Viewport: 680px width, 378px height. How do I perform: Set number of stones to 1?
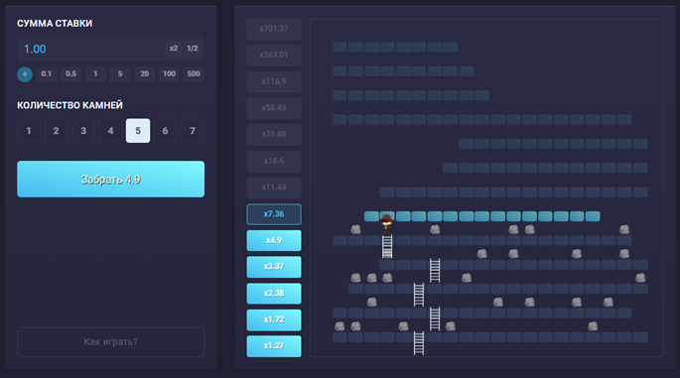pos(29,131)
